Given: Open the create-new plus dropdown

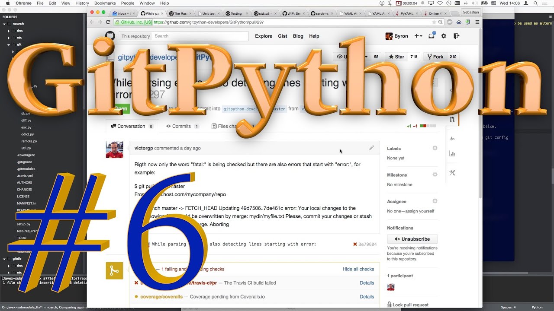Looking at the screenshot, I should click(418, 36).
